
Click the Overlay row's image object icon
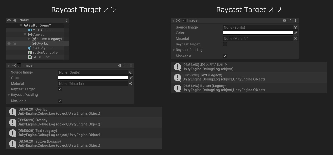[x=34, y=44]
